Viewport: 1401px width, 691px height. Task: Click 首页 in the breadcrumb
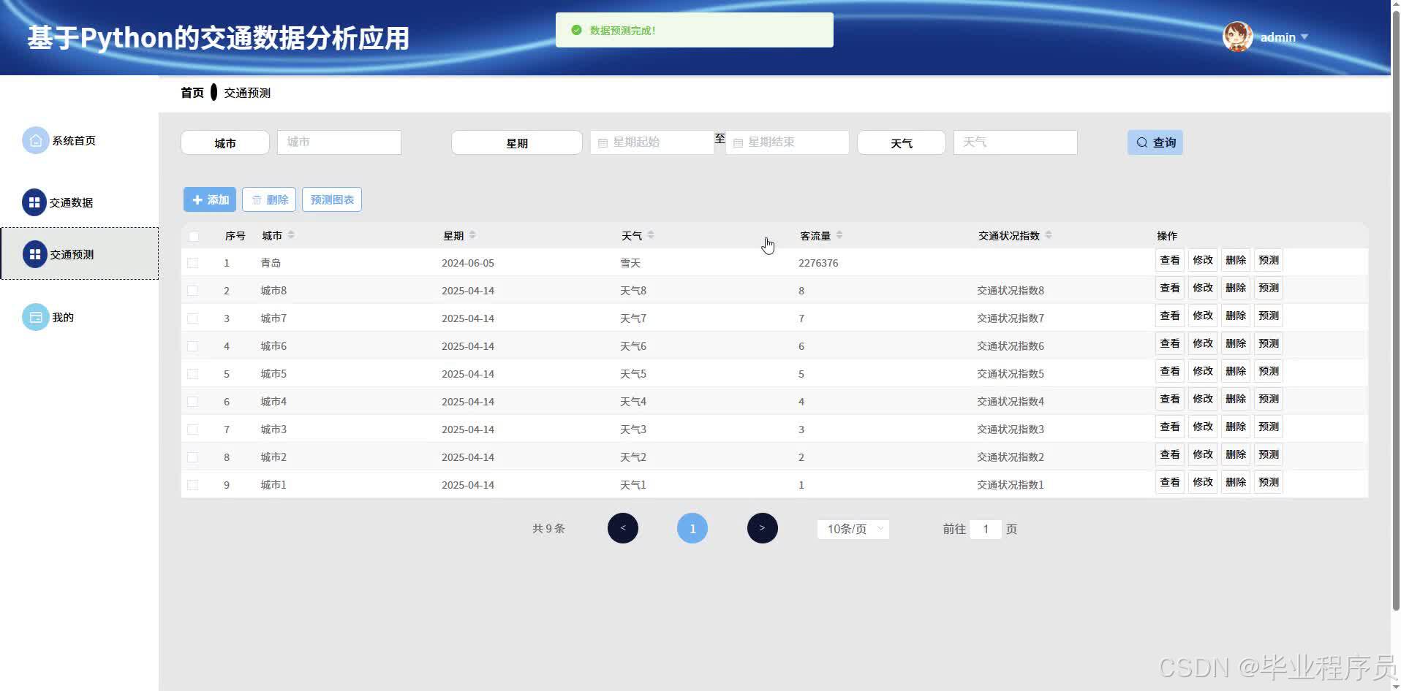pos(192,92)
